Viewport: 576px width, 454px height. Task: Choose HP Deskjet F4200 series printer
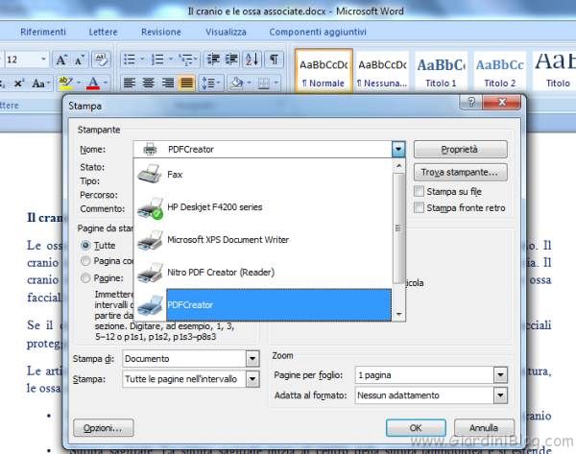pos(214,207)
